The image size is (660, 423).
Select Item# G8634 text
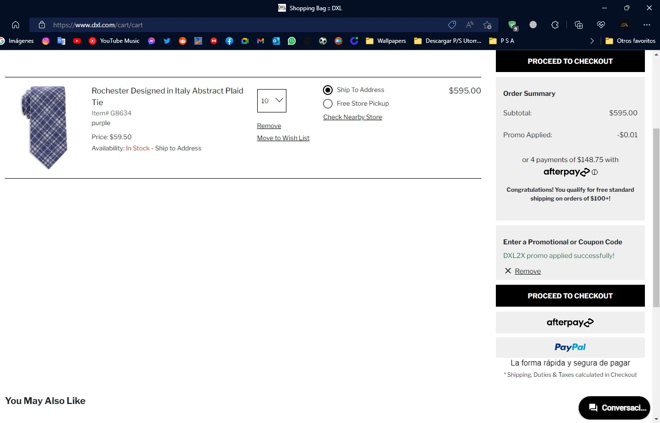click(112, 113)
